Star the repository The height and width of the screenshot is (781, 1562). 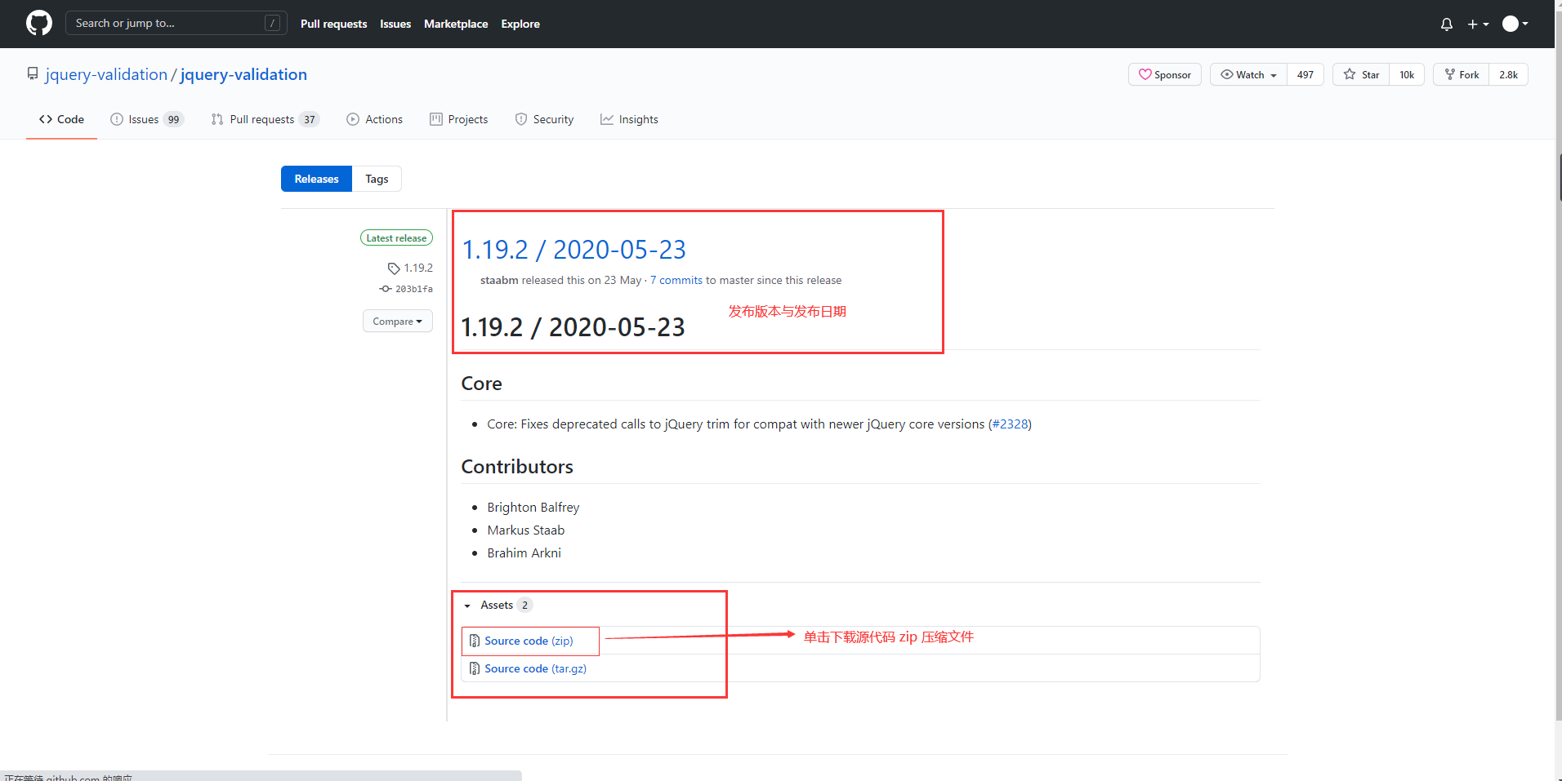point(1361,74)
